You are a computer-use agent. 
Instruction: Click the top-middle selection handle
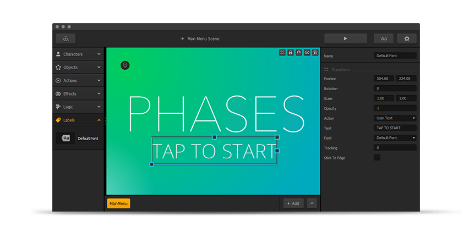coord(215,137)
